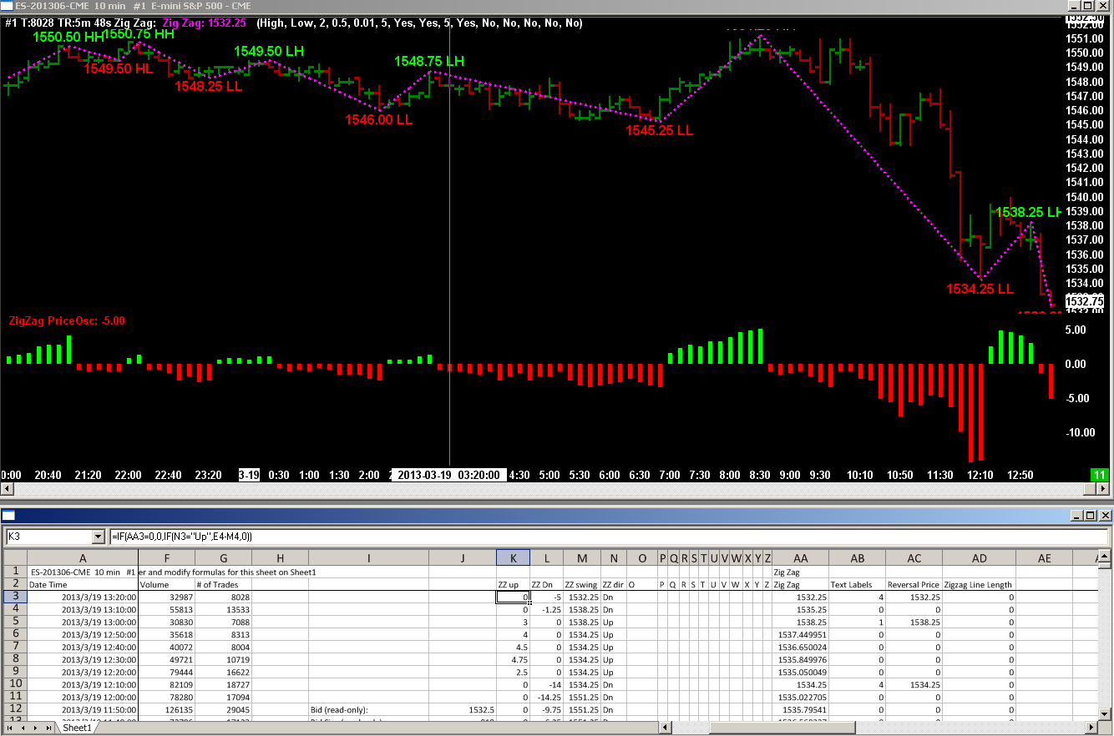Select the cell containing 1532.5
1114x736 pixels.
(462, 710)
